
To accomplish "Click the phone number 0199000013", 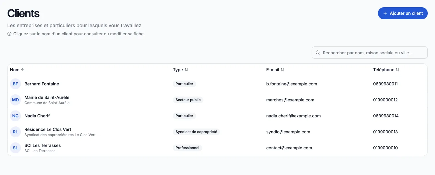I will click(x=385, y=132).
